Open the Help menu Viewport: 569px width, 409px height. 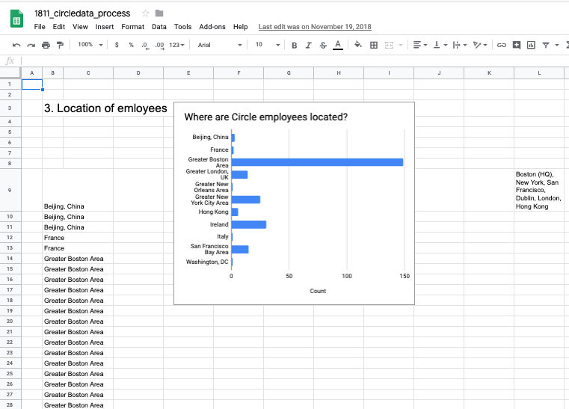pos(240,27)
